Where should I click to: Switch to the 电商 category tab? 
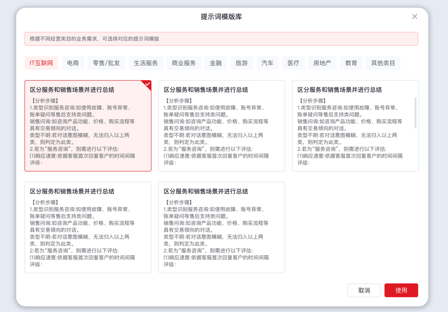[x=73, y=63]
